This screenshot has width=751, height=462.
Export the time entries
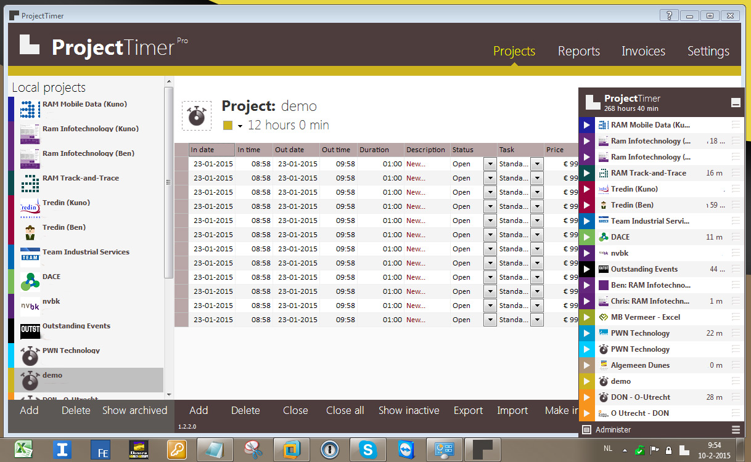[469, 410]
